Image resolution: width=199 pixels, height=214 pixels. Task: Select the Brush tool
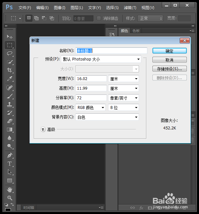[10, 96]
